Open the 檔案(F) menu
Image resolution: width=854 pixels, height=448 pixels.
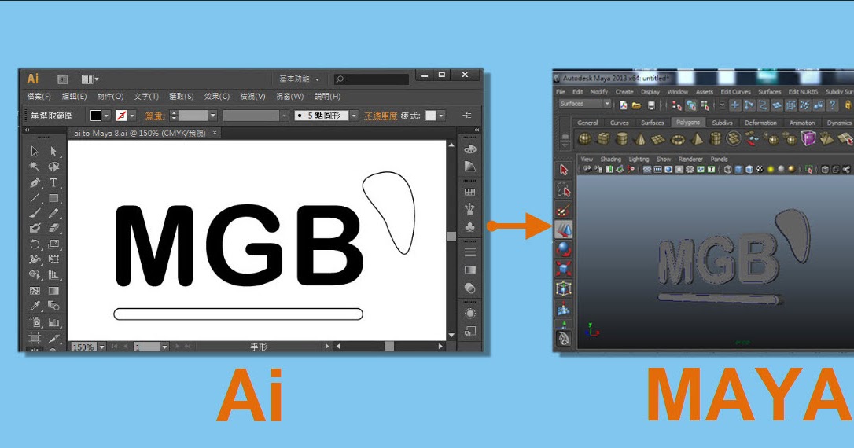[x=39, y=97]
